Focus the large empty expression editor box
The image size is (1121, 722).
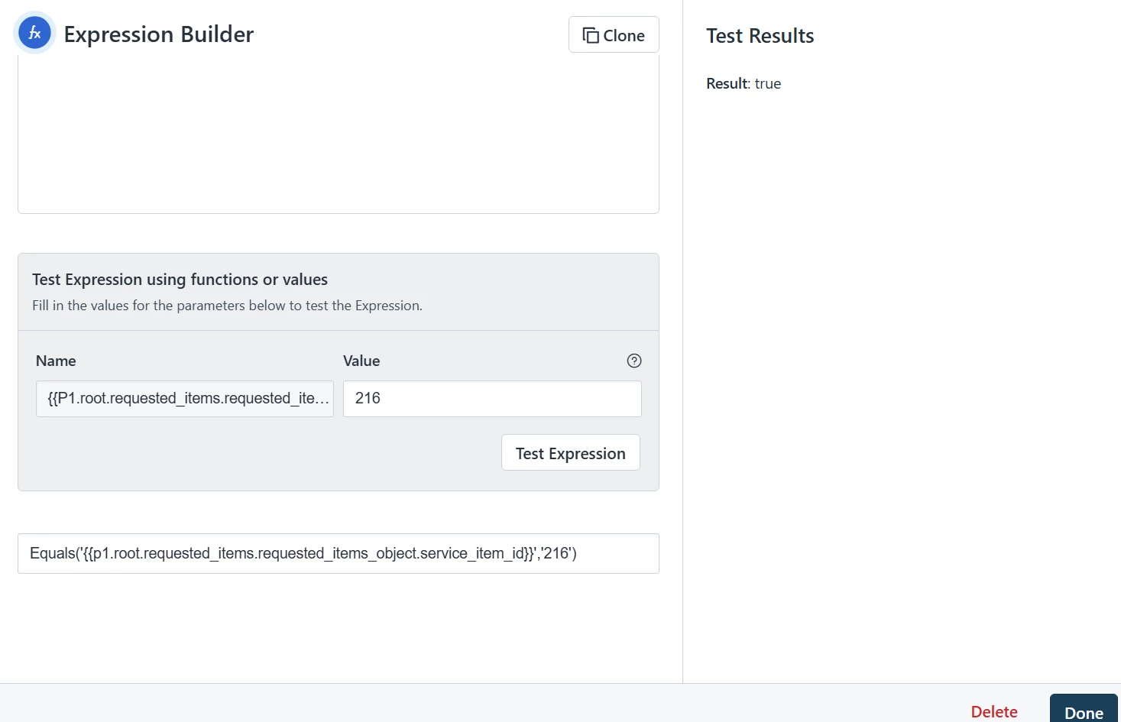click(339, 134)
